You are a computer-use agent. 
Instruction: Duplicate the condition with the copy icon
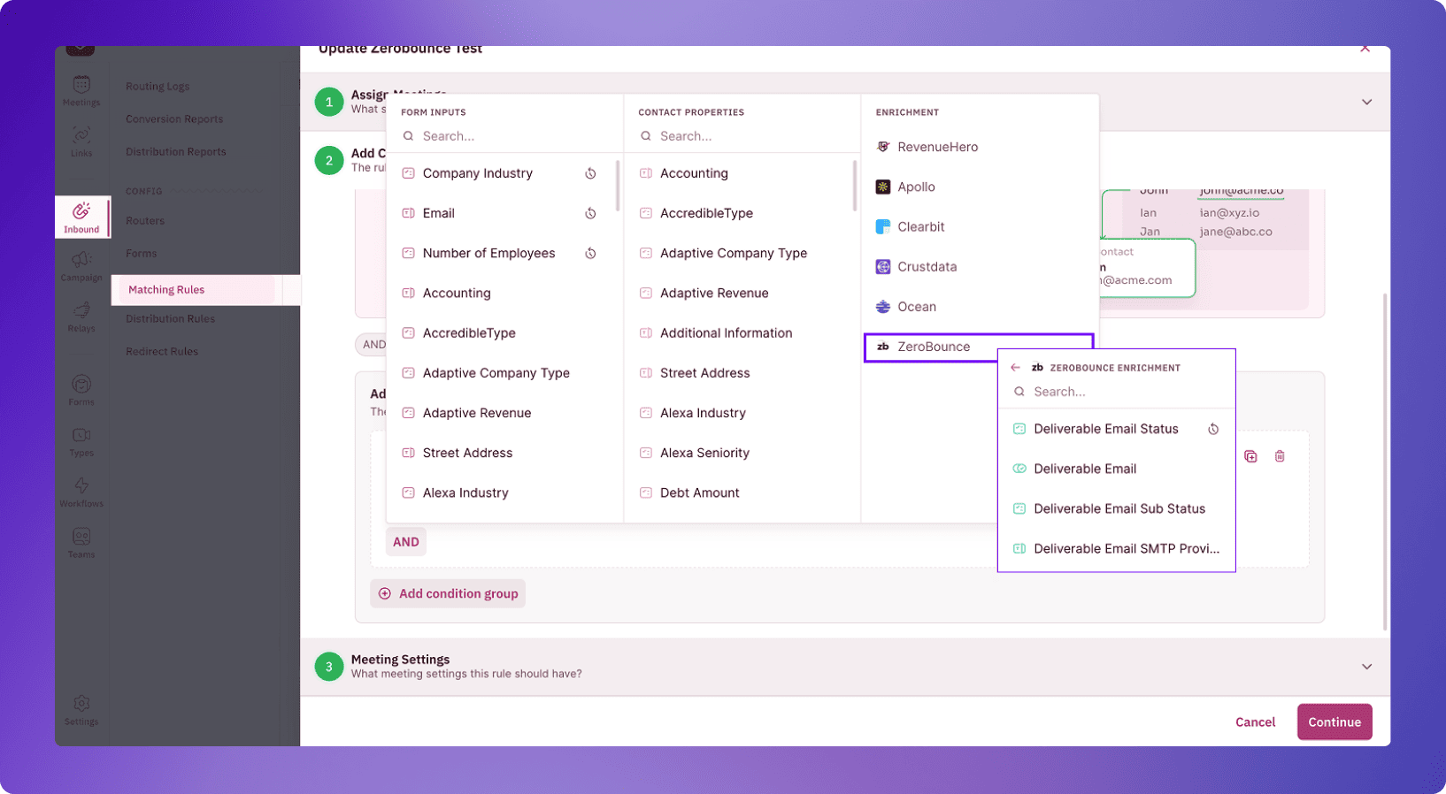pyautogui.click(x=1250, y=456)
